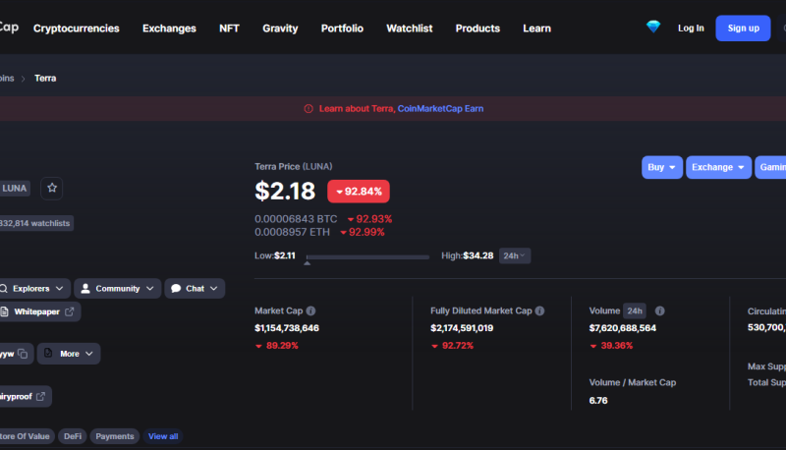
Task: Click the watchlists count badge
Action: [36, 223]
